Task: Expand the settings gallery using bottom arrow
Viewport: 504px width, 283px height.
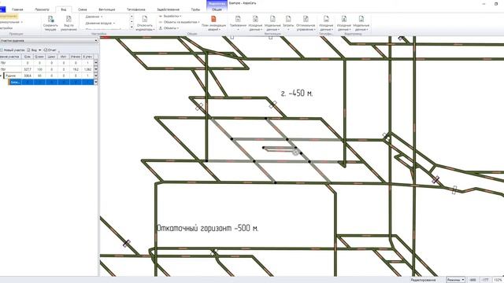Action: pyautogui.click(x=132, y=28)
